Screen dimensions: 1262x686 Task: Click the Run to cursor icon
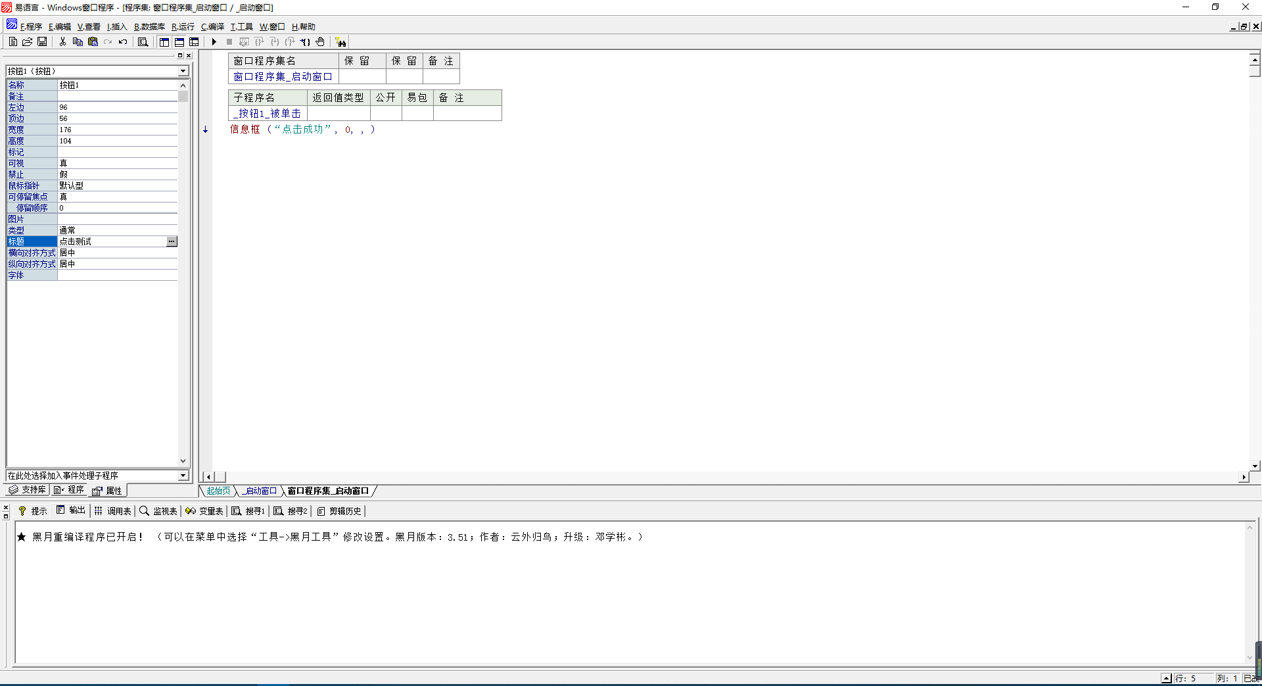coord(305,41)
